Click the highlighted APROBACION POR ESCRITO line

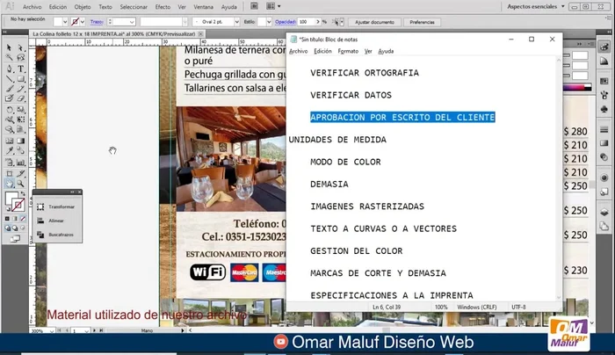[x=402, y=117]
